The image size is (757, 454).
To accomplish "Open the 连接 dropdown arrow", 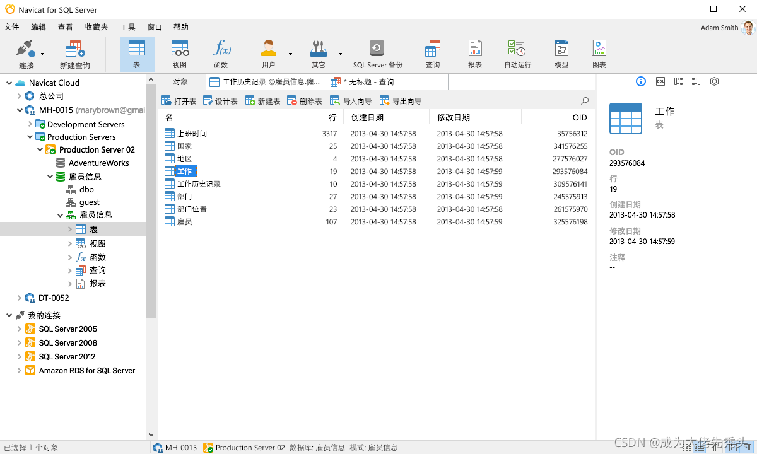I will coord(43,54).
